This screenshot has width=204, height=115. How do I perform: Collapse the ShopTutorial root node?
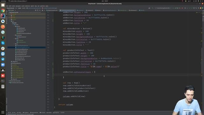pyautogui.click(x=9, y=12)
